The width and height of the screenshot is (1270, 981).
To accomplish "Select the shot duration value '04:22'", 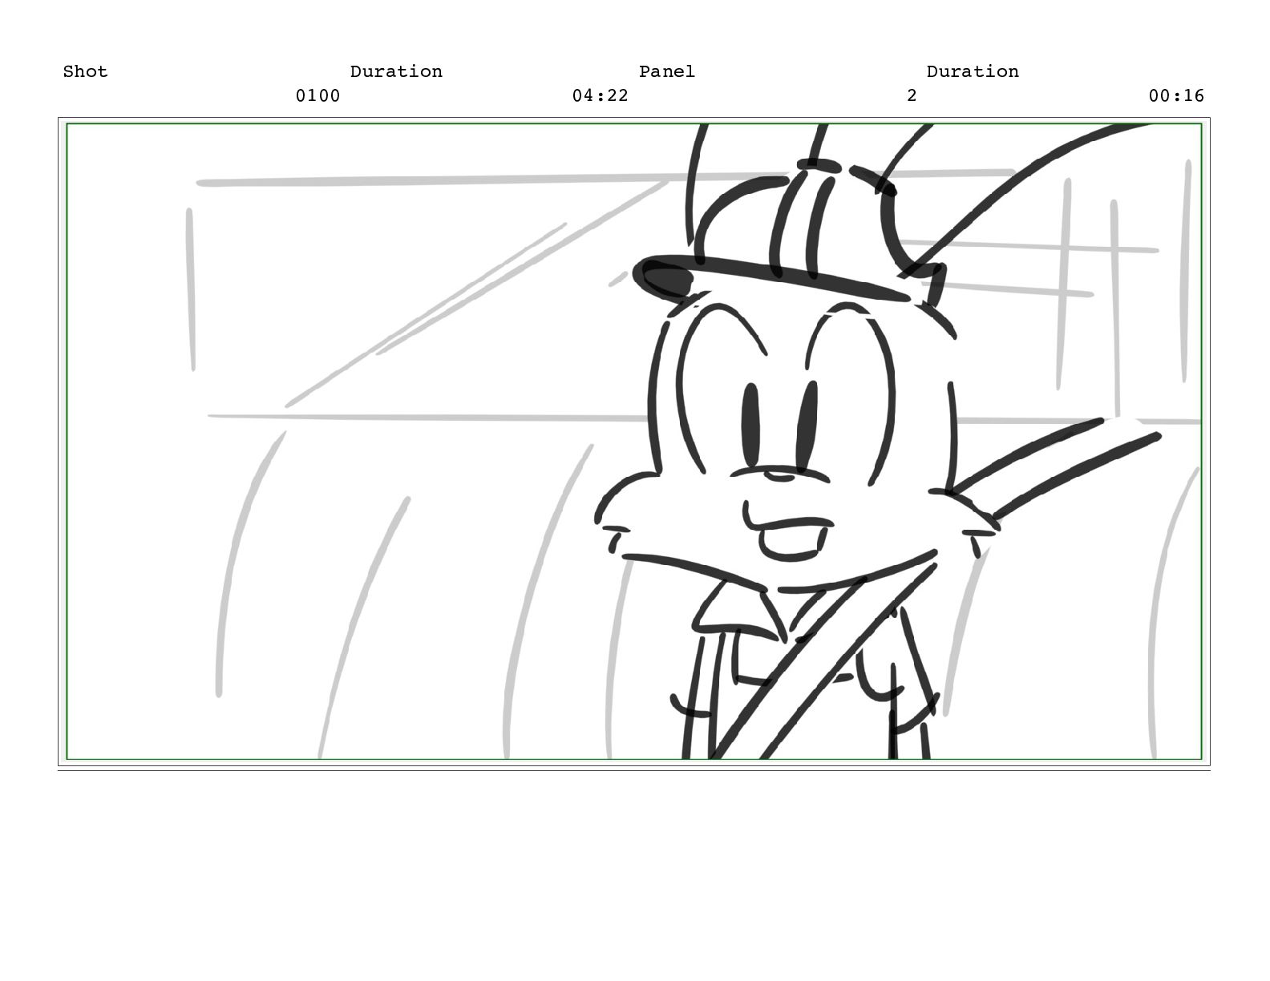I will tap(601, 95).
